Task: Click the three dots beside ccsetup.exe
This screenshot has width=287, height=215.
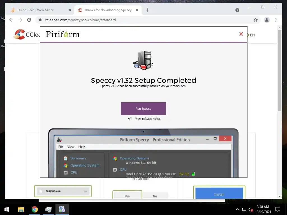Action: point(85,191)
